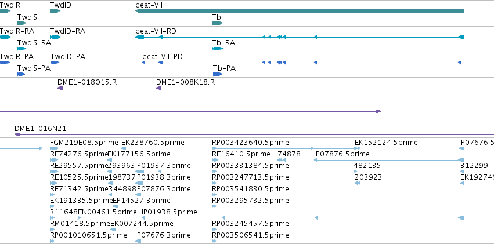Open protein beat-VII-PD label
The image size is (494, 244).
tap(163, 57)
